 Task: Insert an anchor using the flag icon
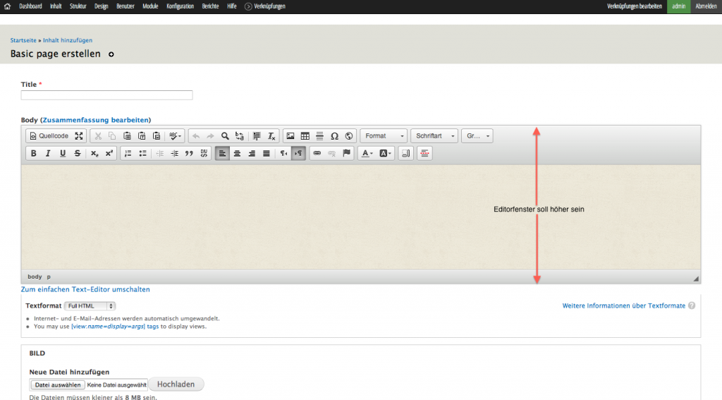tap(346, 153)
